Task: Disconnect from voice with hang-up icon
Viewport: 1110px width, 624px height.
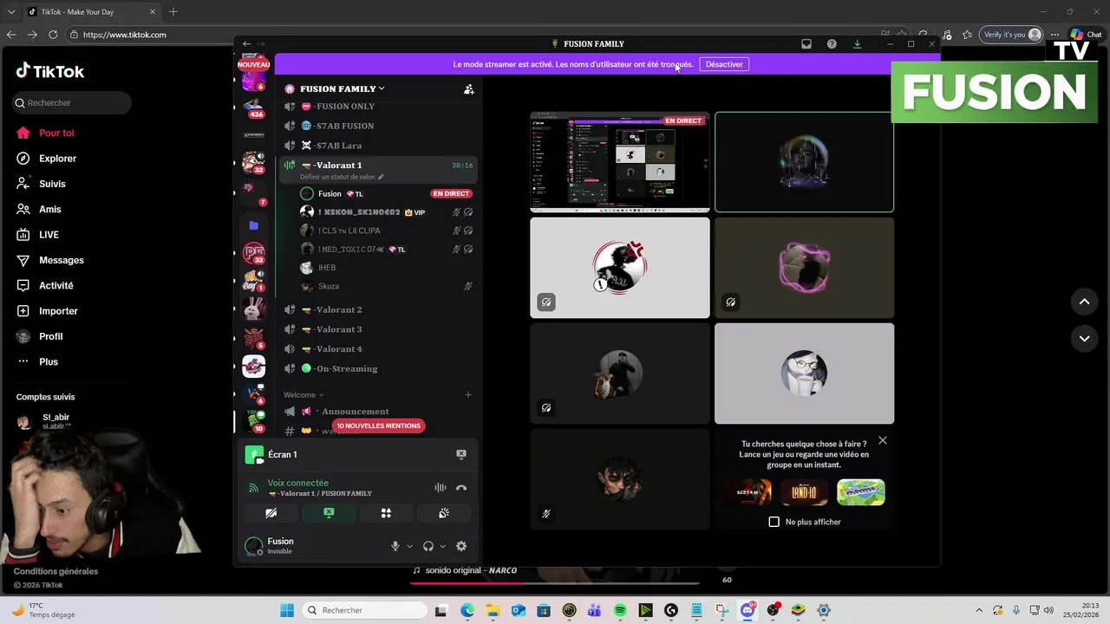Action: pos(461,488)
